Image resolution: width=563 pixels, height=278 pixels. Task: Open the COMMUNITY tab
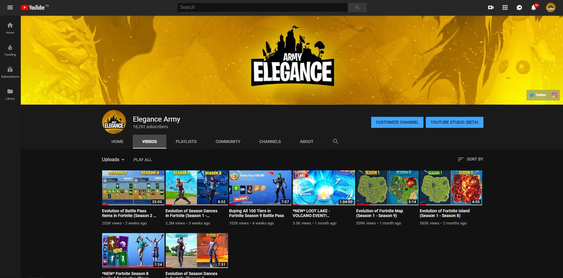tap(228, 141)
